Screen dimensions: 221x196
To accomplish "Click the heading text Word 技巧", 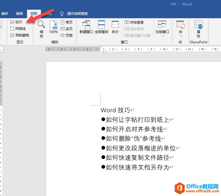I will (x=115, y=110).
